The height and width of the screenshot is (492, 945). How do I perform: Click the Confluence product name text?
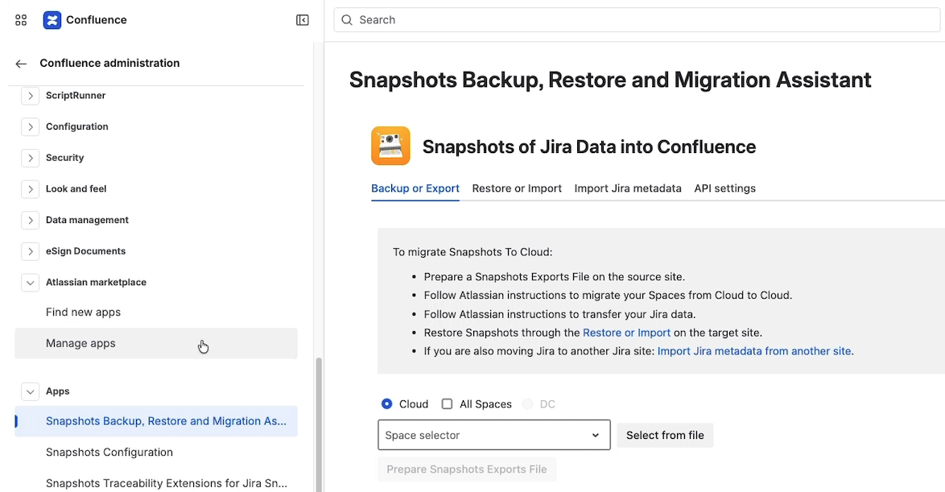pyautogui.click(x=97, y=20)
